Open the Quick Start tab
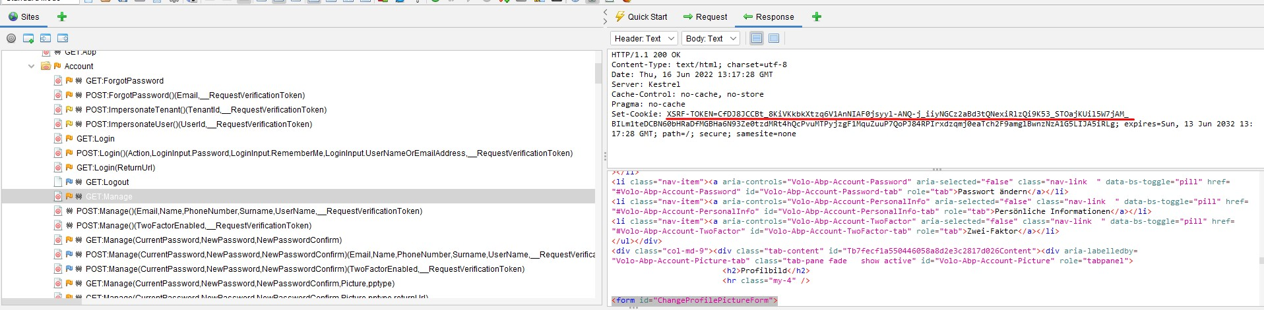 click(x=641, y=17)
